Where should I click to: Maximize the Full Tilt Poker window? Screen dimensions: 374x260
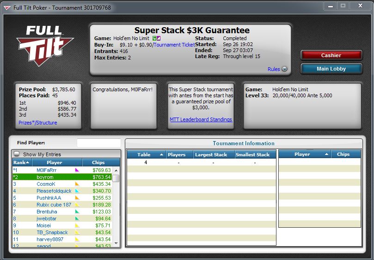[343, 6]
